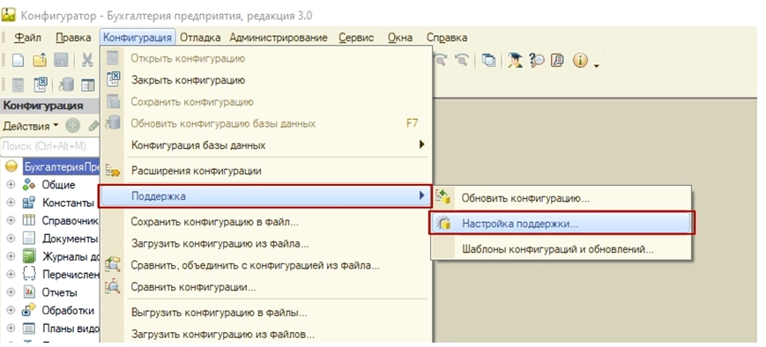Click Close configuration icon in second toolbar row

click(x=41, y=85)
